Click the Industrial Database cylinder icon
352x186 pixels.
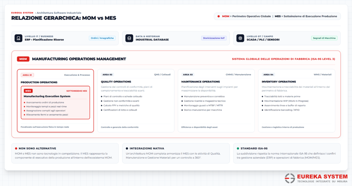point(129,38)
